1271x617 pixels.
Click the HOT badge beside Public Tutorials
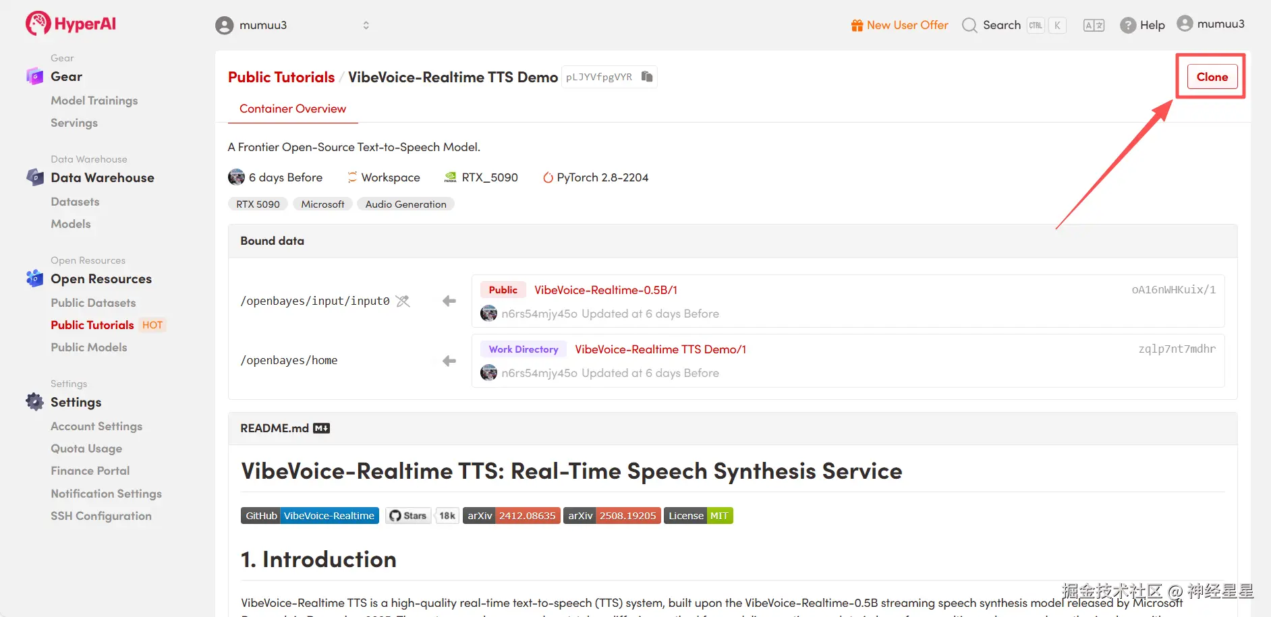coord(152,325)
